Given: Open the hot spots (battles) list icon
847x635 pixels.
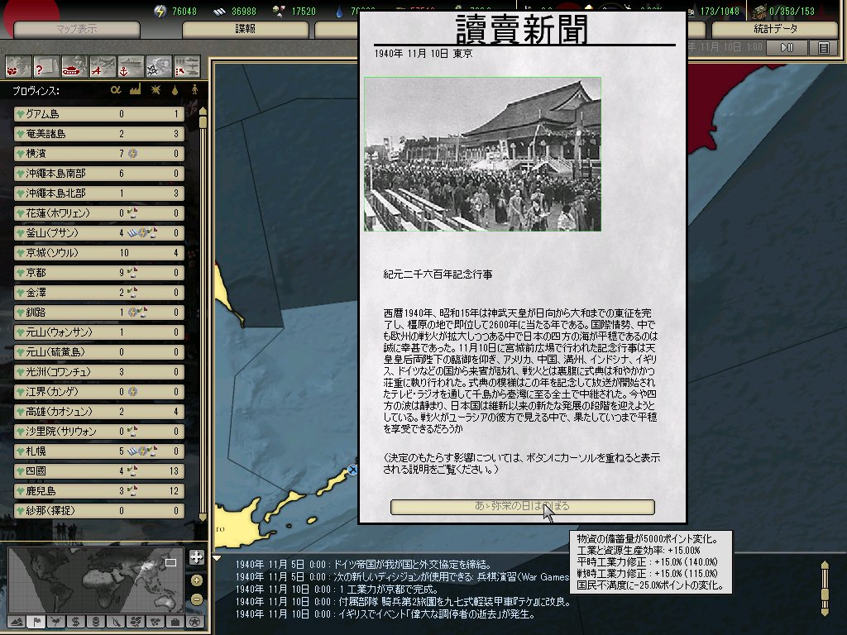Looking at the screenshot, I should tap(18, 66).
